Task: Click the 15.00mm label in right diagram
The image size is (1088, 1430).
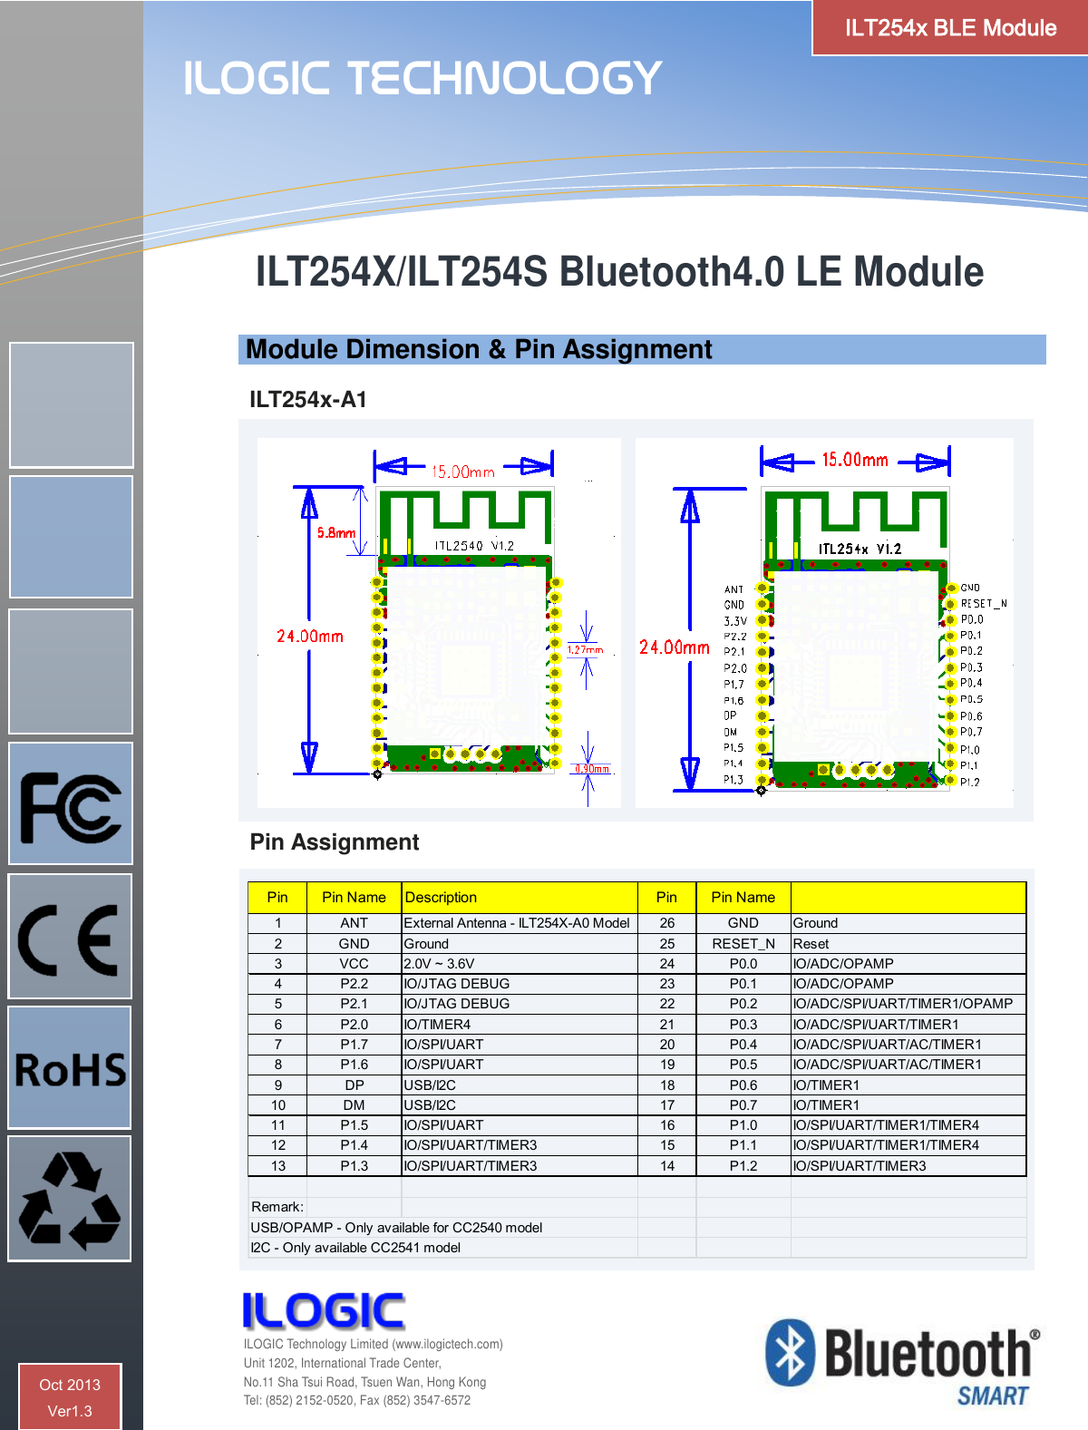Action: tap(855, 460)
